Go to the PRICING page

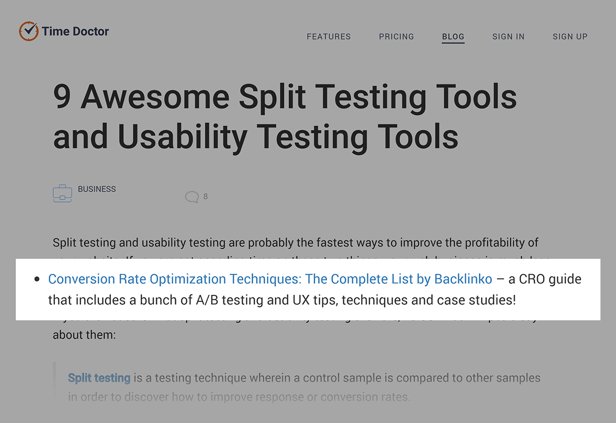pos(396,36)
